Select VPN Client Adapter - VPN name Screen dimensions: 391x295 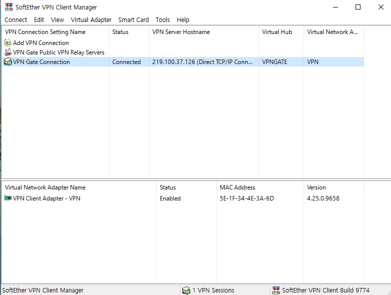[46, 198]
